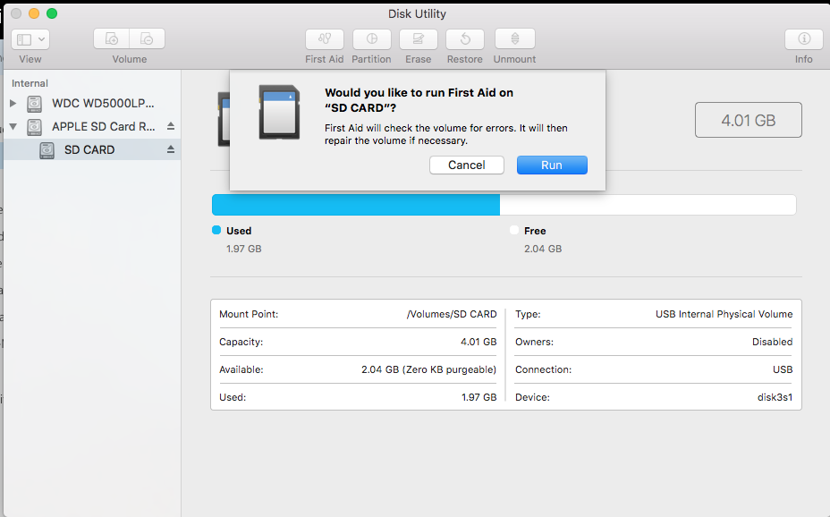Click the Disk Utility window title
This screenshot has width=830, height=517.
417,13
